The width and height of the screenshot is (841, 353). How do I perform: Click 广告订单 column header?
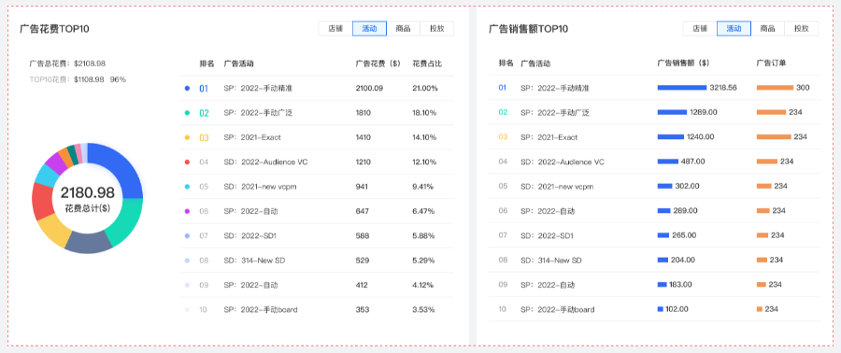tap(771, 64)
